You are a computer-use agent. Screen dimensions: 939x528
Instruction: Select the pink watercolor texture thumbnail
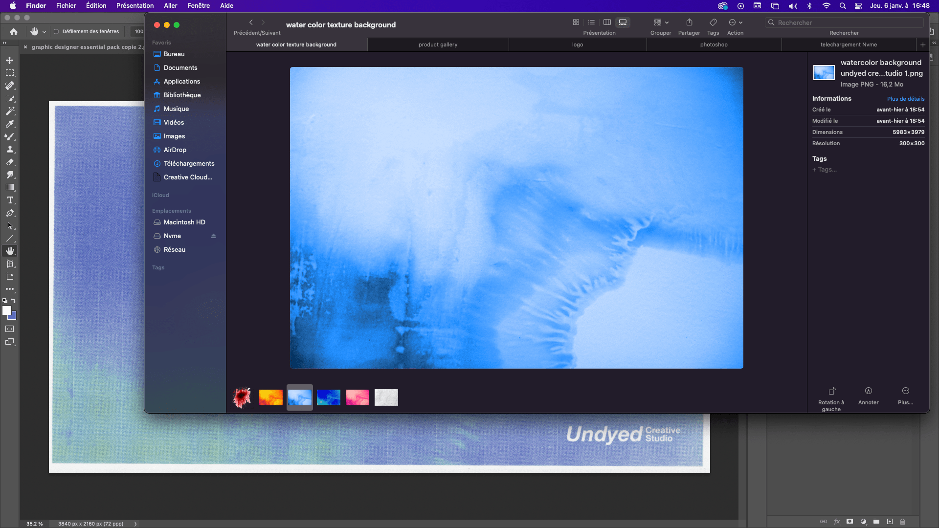point(357,397)
